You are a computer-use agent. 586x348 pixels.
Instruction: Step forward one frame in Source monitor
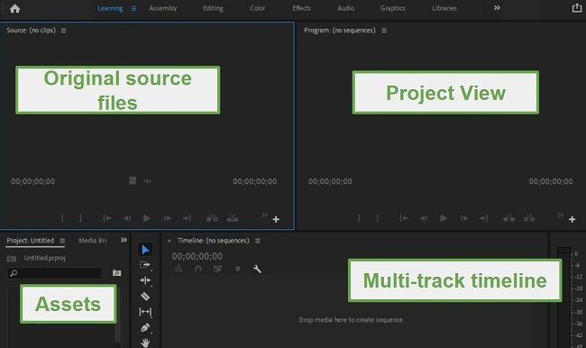168,218
